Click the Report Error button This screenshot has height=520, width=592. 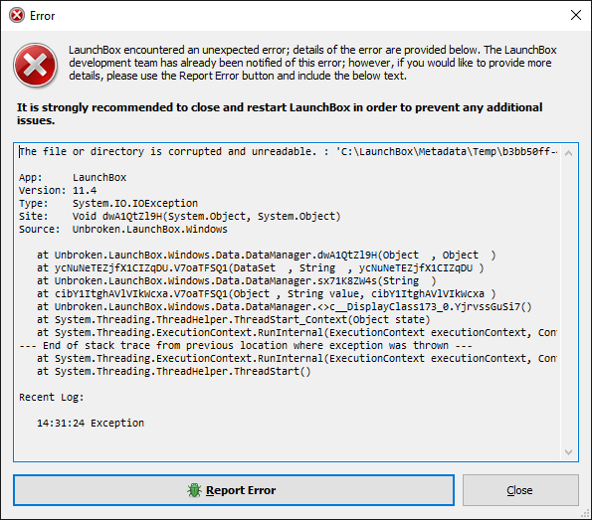coord(234,490)
